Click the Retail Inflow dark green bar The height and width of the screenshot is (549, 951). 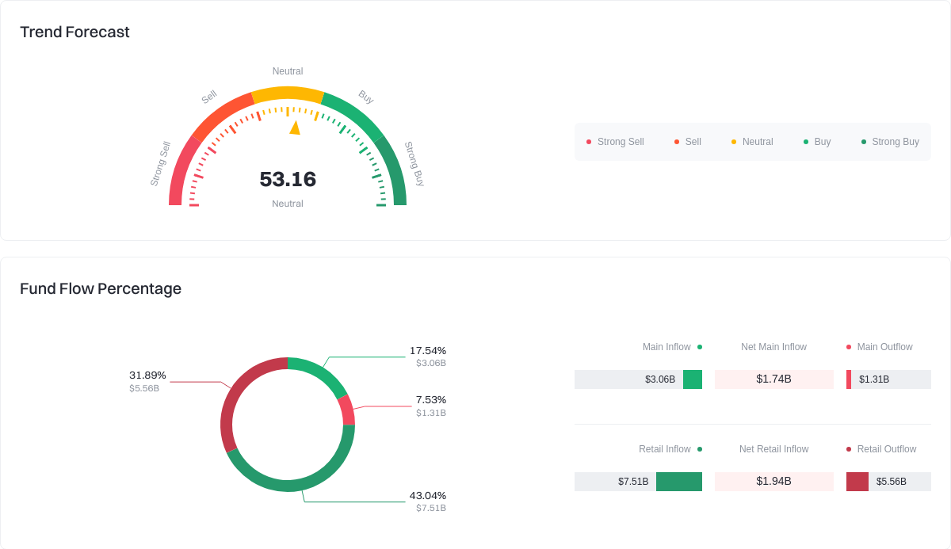click(x=679, y=482)
